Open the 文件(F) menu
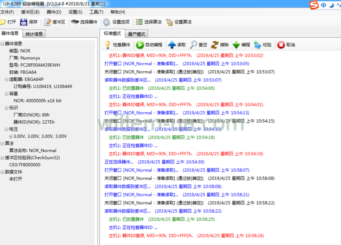This screenshot has width=341, height=245. [7, 12]
